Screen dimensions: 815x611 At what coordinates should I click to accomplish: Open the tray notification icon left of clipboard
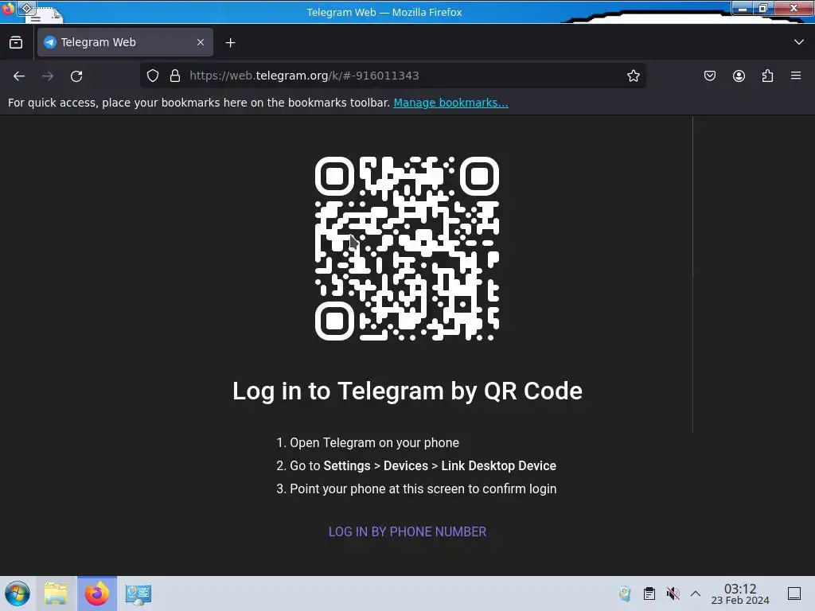tap(625, 593)
